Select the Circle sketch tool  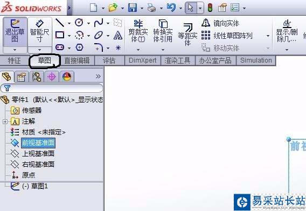pos(79,23)
